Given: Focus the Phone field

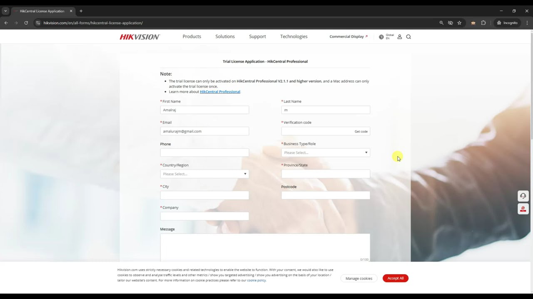Looking at the screenshot, I should coord(204,152).
